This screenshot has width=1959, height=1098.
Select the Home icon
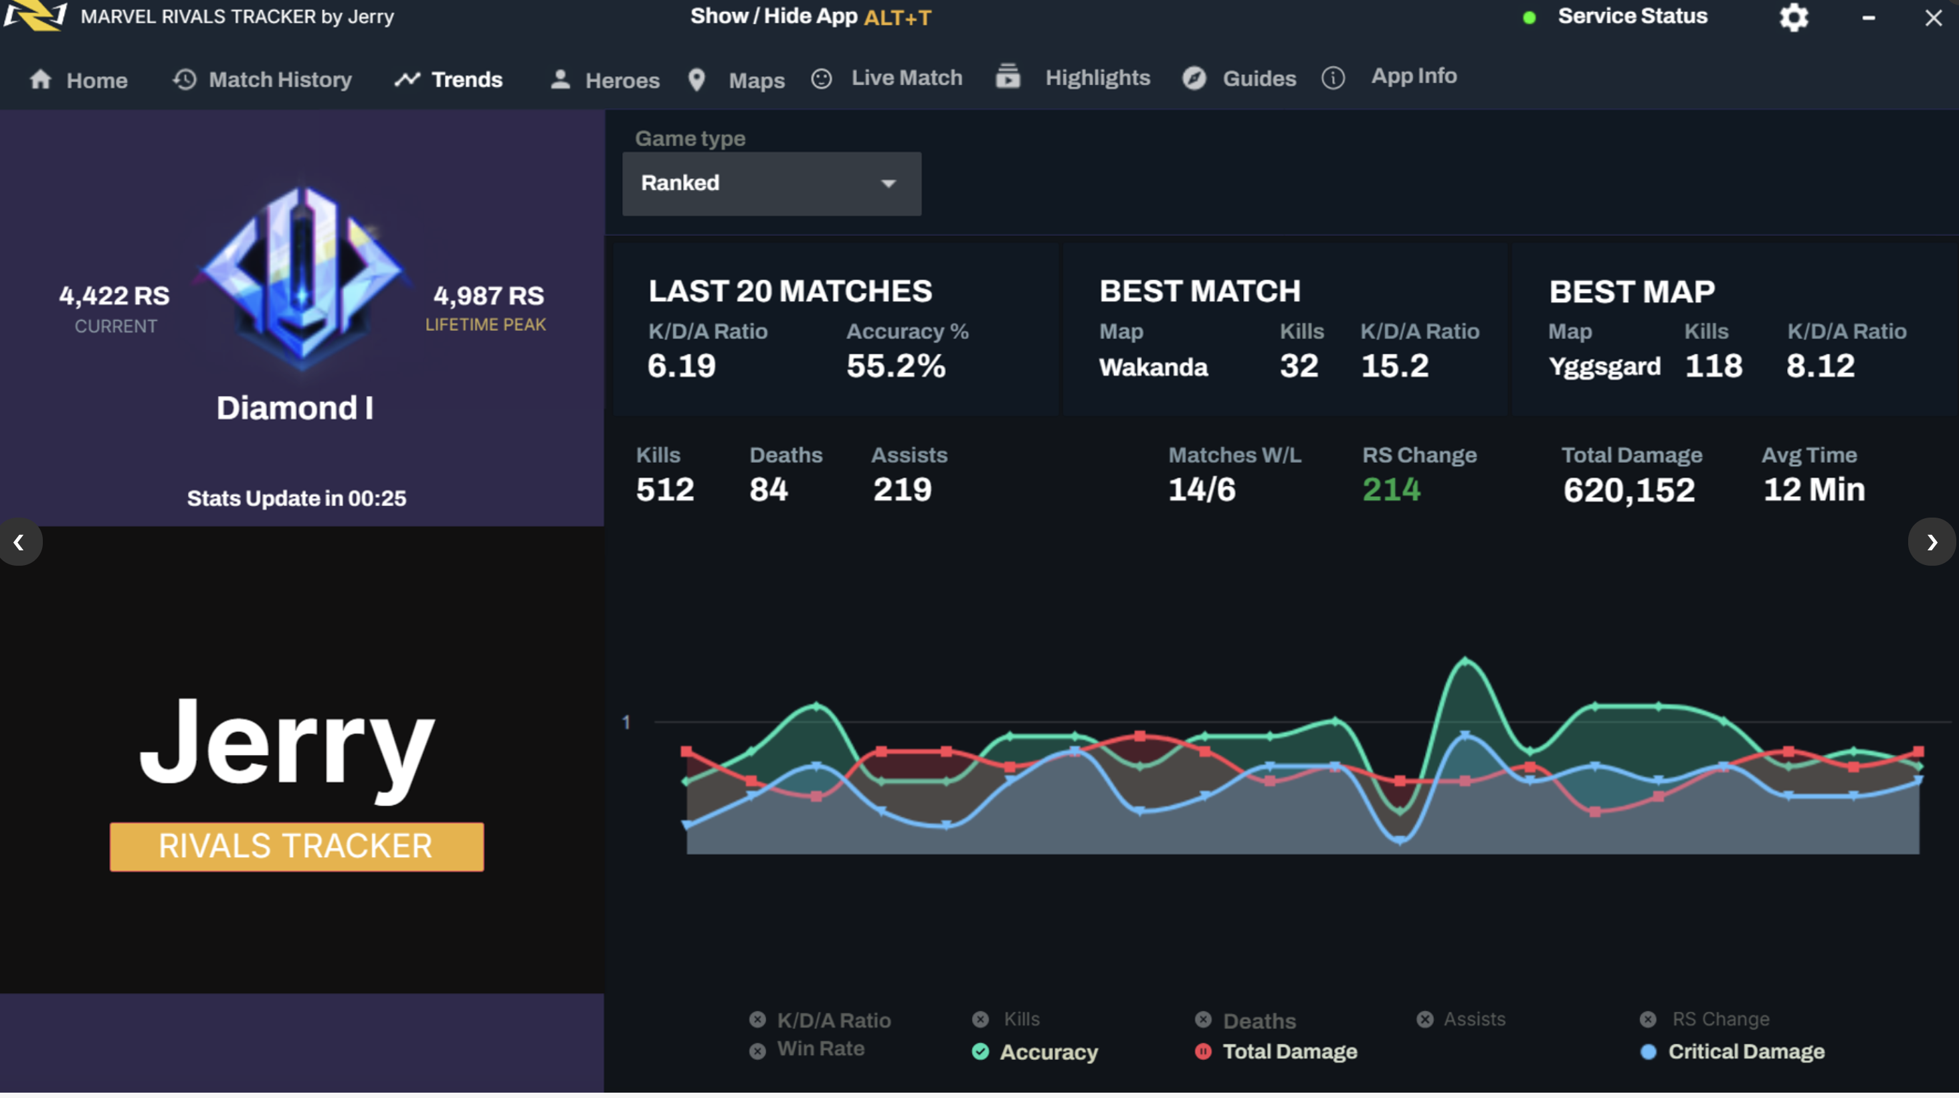[40, 80]
